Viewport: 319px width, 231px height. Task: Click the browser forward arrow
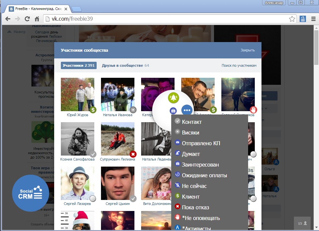click(17, 19)
